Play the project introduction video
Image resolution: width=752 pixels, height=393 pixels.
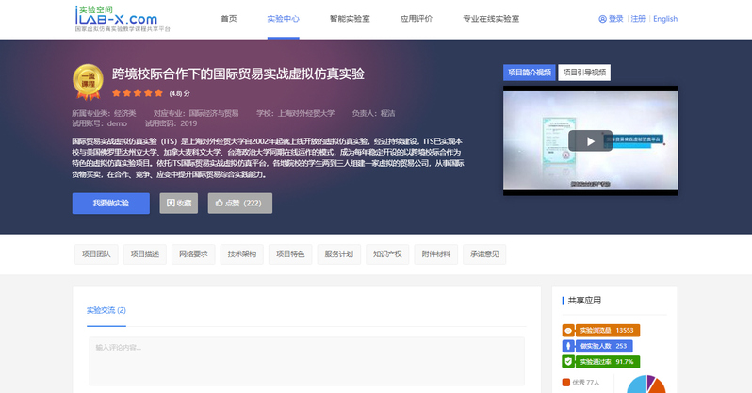(x=590, y=141)
